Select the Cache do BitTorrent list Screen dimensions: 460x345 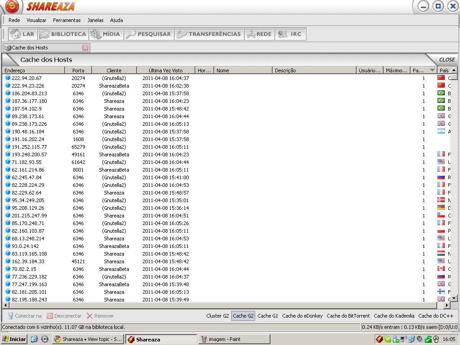click(x=348, y=316)
